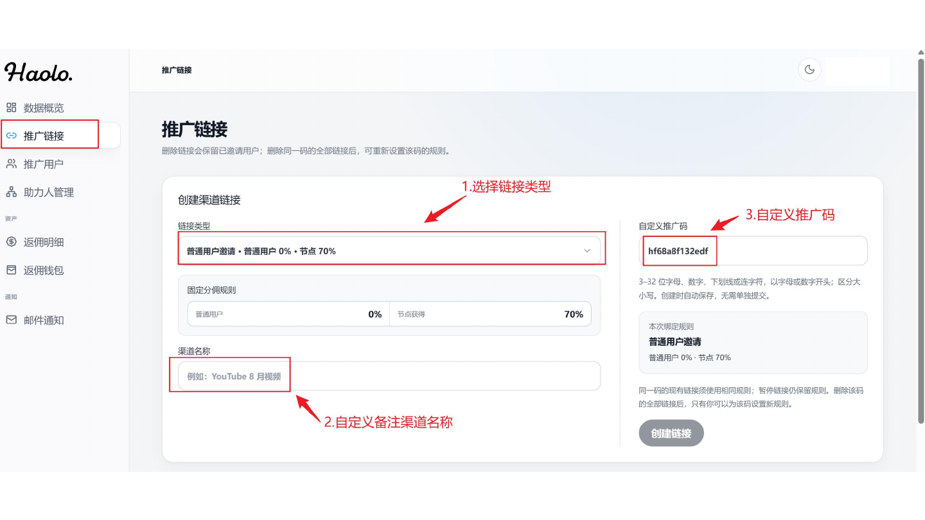
Task: Click the 节点获得 70% rule cell
Action: [x=491, y=314]
